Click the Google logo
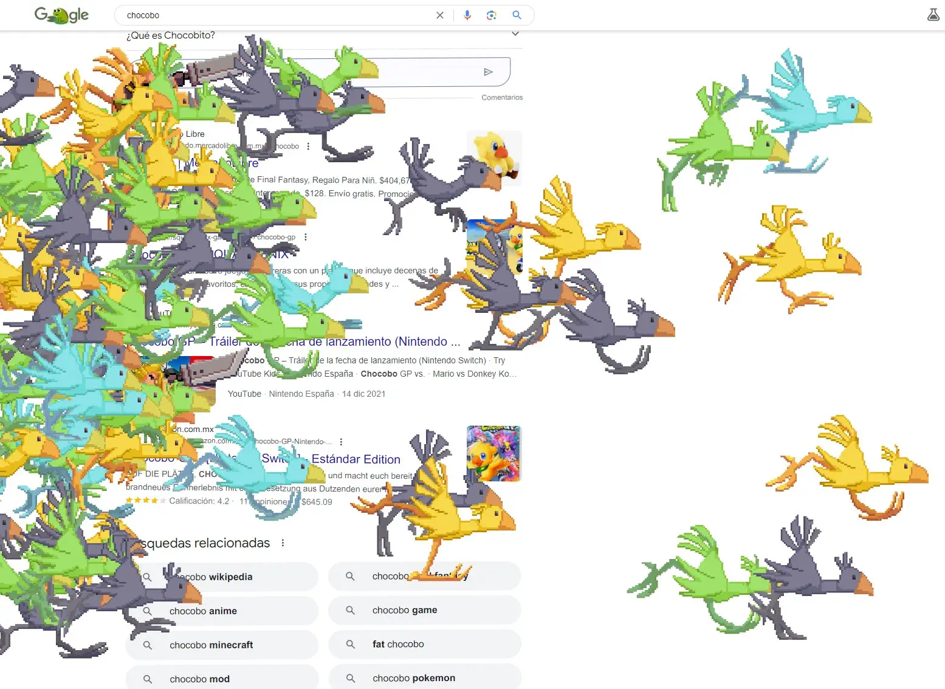 click(x=61, y=15)
